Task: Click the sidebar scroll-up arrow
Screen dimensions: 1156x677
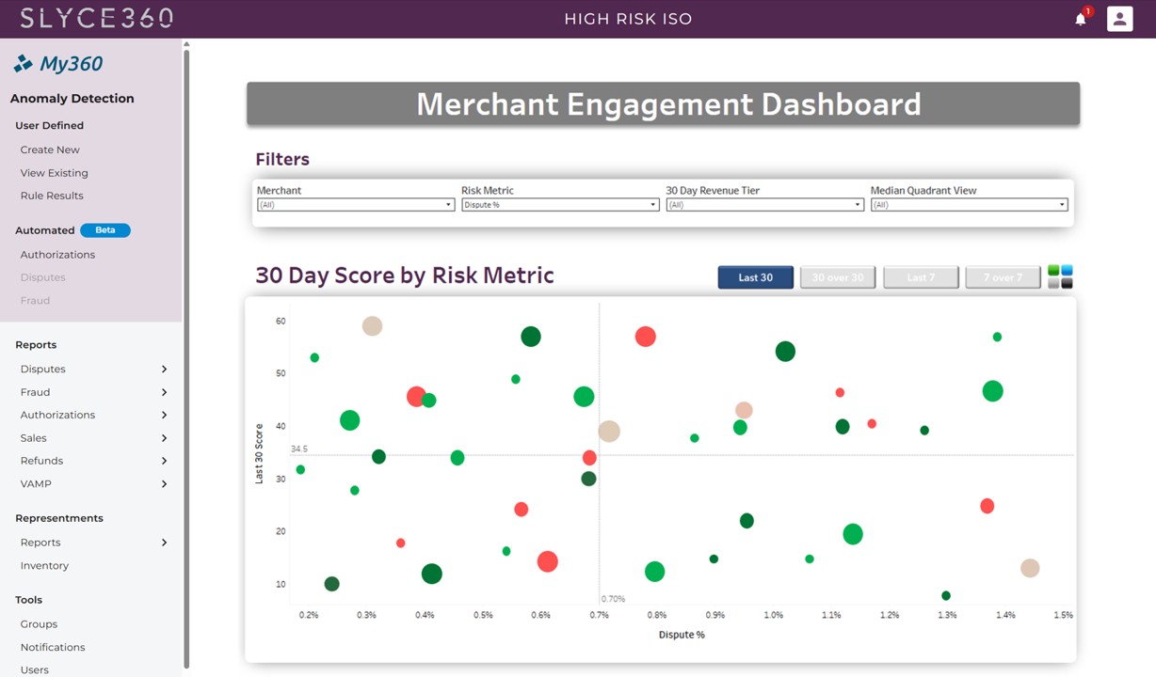Action: pyautogui.click(x=186, y=43)
